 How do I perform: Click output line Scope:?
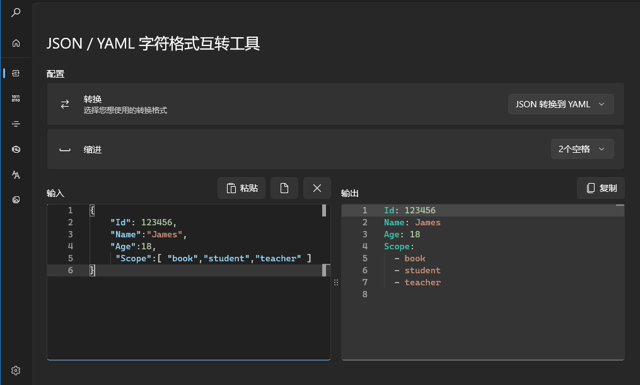(399, 246)
